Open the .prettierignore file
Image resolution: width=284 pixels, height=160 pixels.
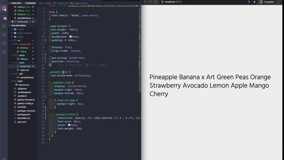pos(24,92)
